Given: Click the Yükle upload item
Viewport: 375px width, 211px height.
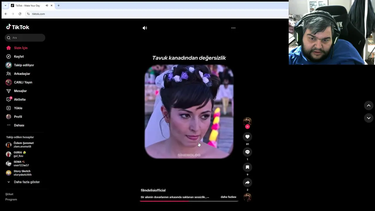Looking at the screenshot, I should coord(14,108).
